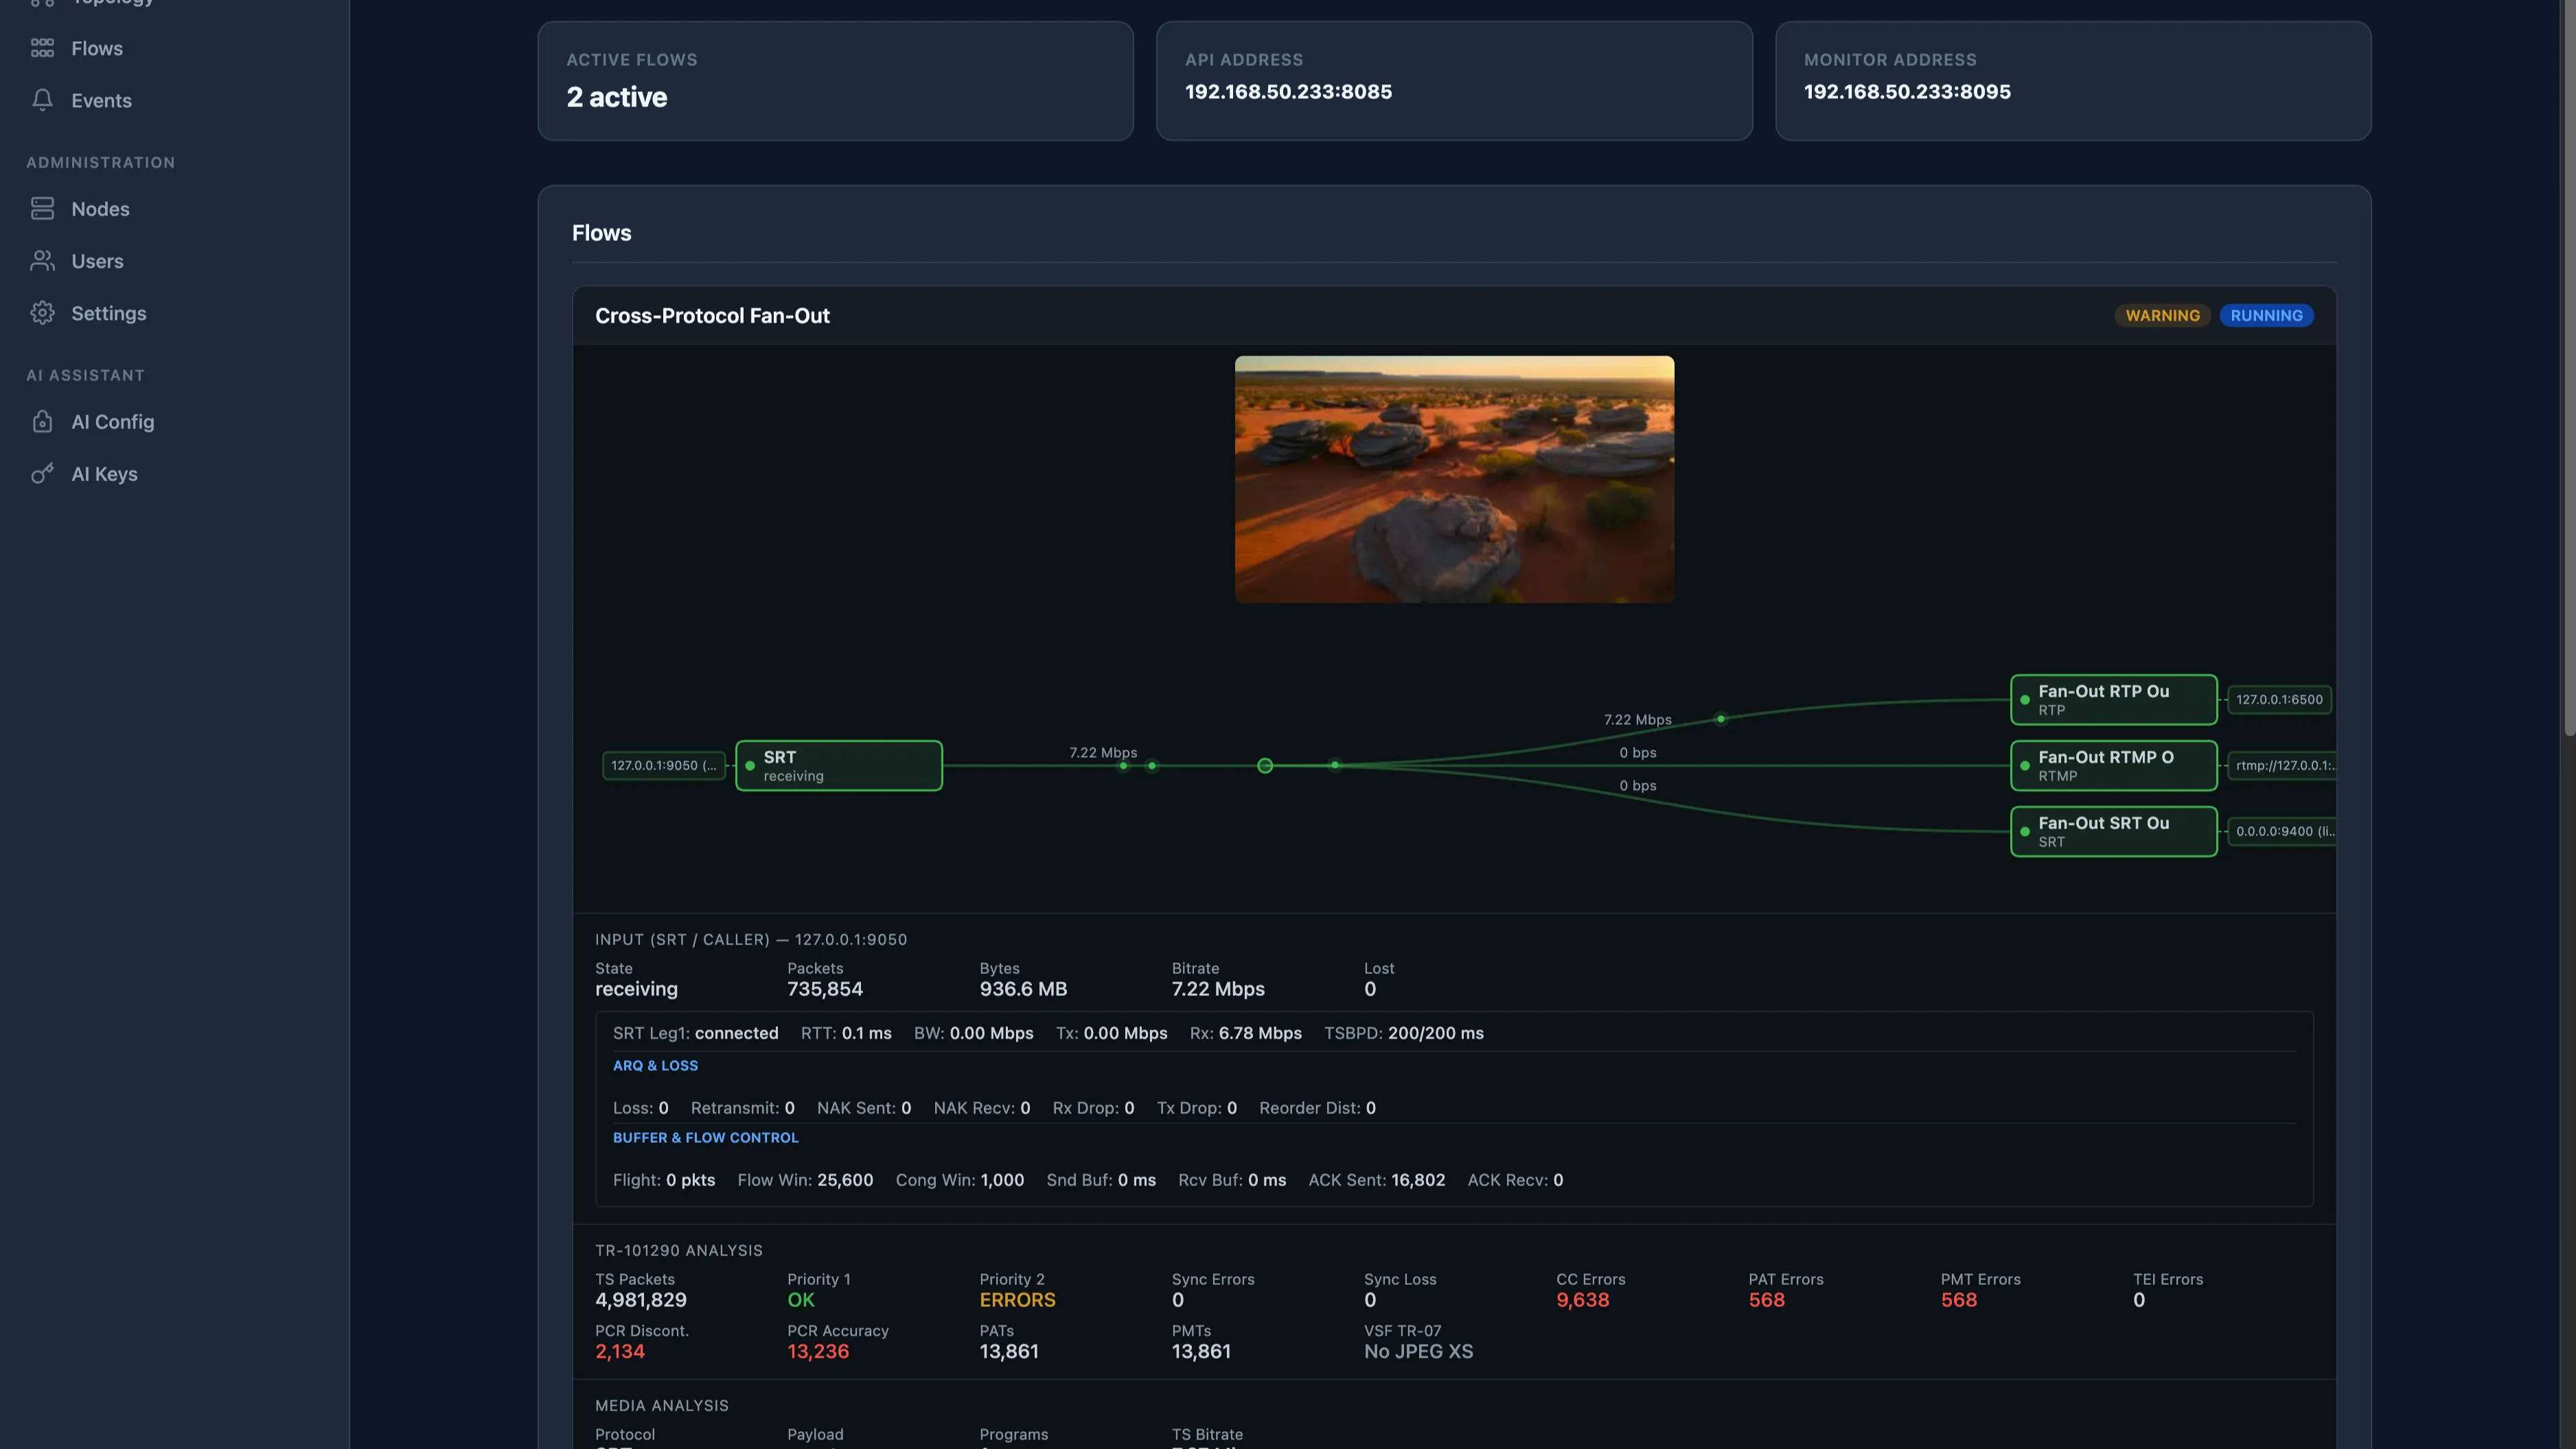Click the Nodes server icon
Viewport: 2576px width, 1449px height.
(x=42, y=208)
